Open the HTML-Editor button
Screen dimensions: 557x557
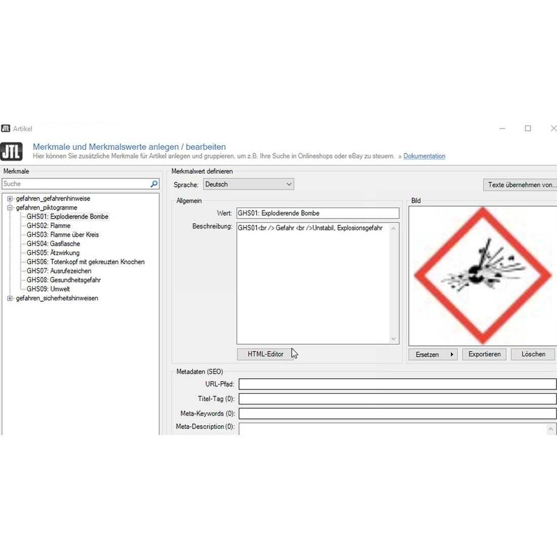click(265, 354)
